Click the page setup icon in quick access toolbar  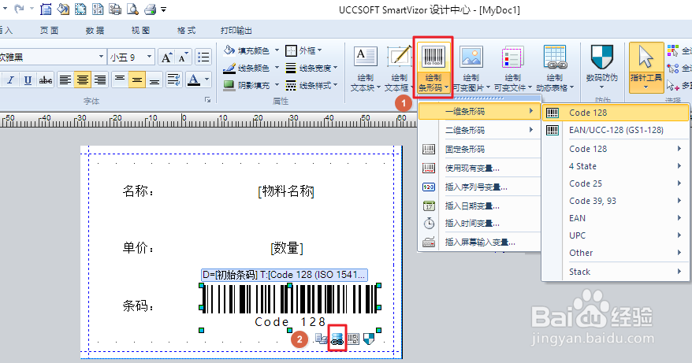coord(46,9)
